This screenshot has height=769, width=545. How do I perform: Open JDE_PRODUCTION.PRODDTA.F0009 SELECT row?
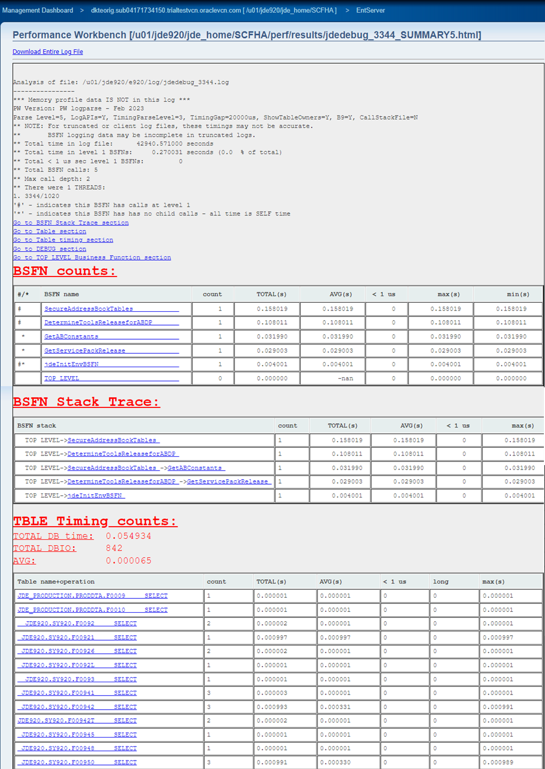click(x=93, y=596)
